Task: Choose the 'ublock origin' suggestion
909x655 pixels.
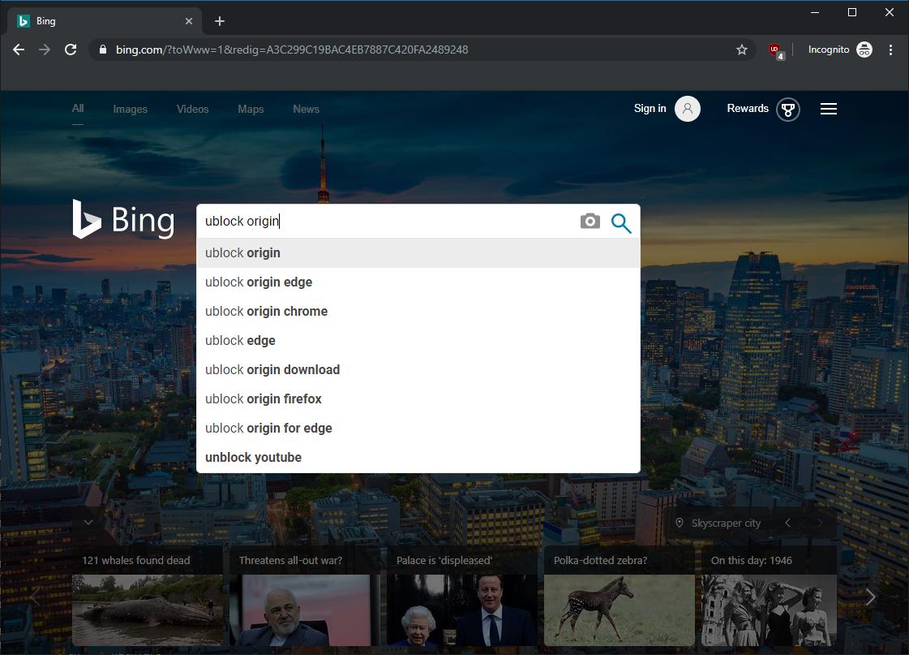Action: (418, 253)
